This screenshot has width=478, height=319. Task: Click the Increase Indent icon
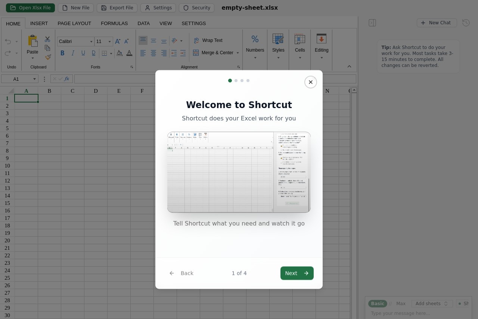[183, 53]
